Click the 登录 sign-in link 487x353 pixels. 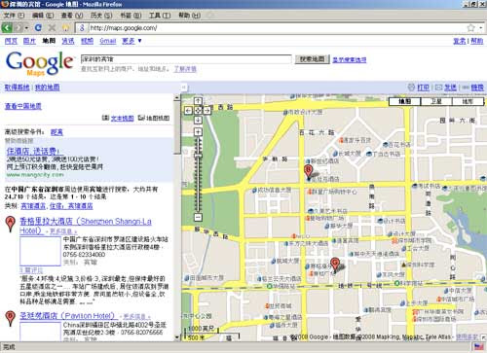(x=459, y=41)
